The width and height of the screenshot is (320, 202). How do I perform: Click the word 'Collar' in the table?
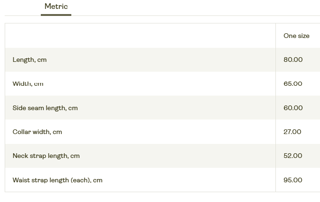[x=22, y=132]
